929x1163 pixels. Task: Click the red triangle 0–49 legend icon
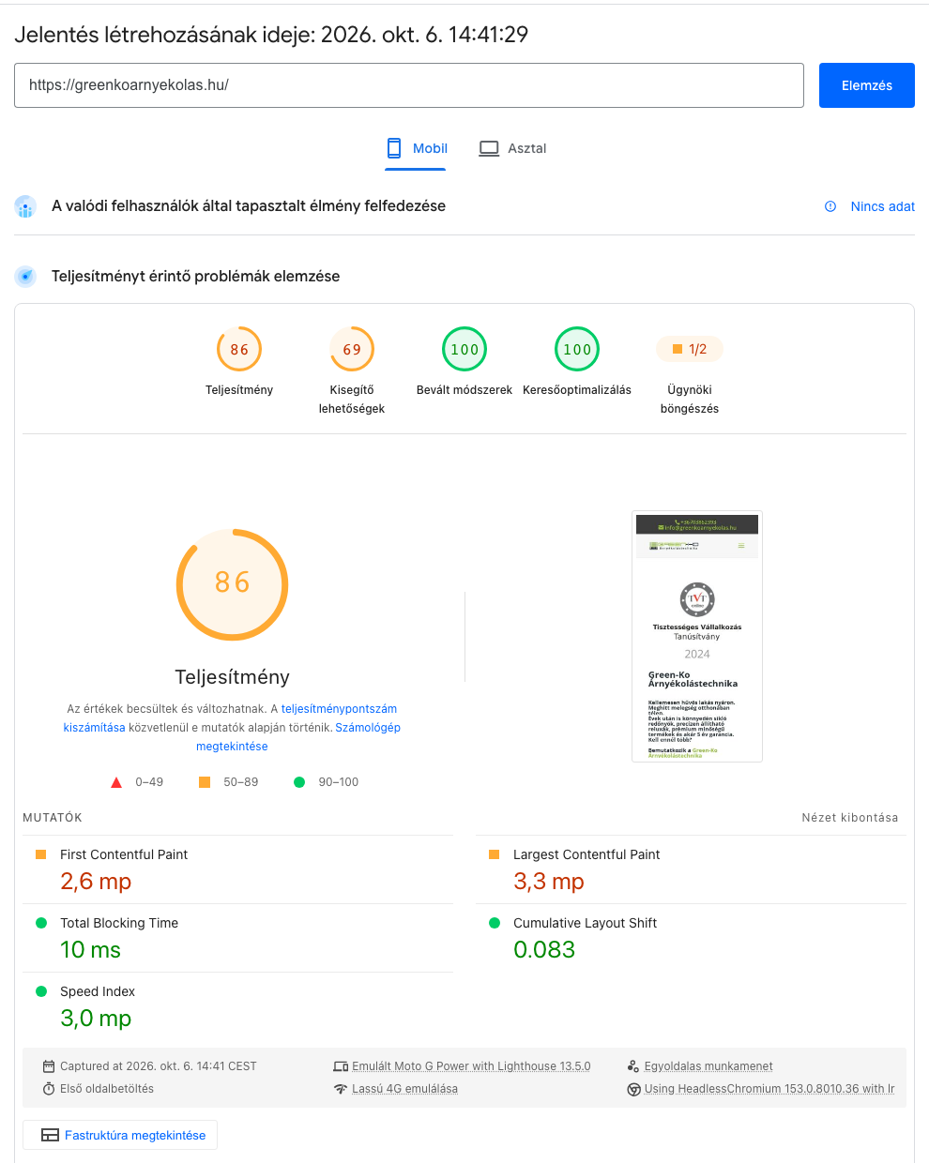pos(116,782)
